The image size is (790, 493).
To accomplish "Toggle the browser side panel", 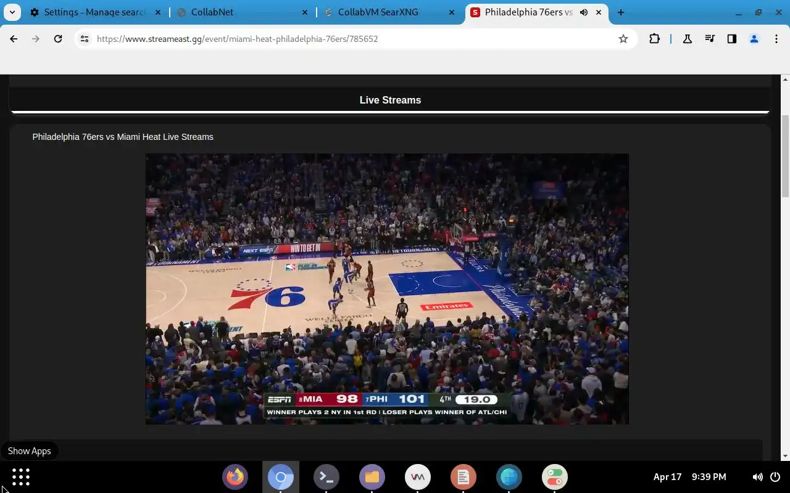I will click(732, 39).
